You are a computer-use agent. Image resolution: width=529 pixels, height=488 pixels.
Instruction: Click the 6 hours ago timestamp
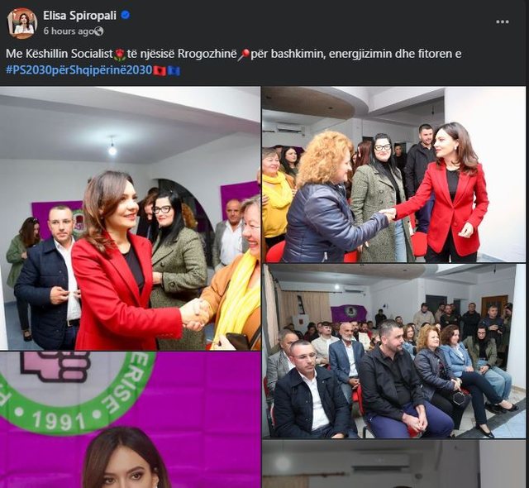click(69, 31)
